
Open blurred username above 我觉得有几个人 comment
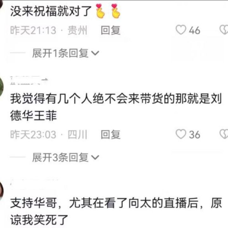[29, 80]
